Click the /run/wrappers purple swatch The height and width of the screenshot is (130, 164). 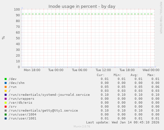click(6, 99)
